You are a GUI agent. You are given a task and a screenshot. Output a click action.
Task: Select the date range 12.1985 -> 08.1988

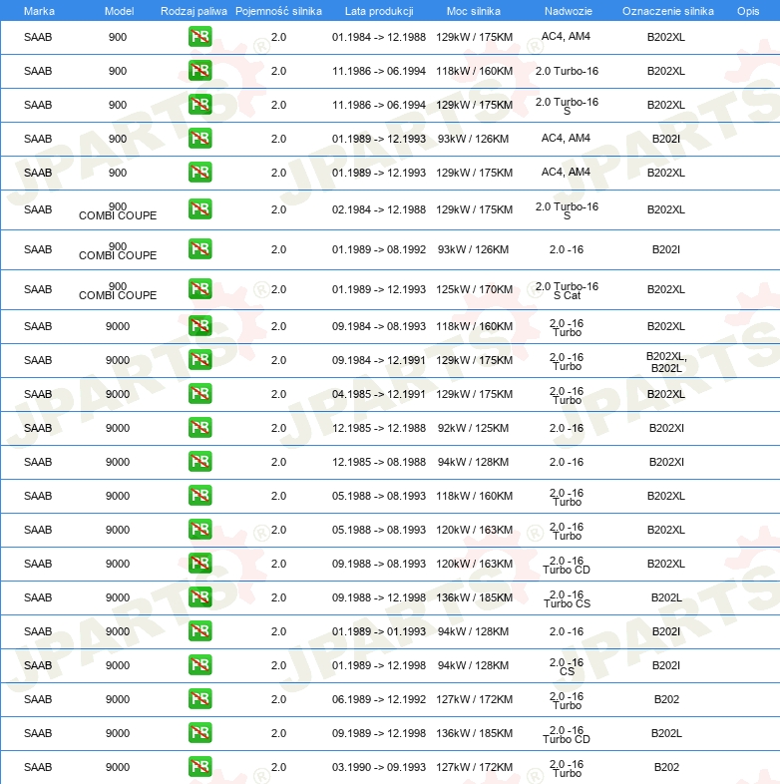coord(379,462)
